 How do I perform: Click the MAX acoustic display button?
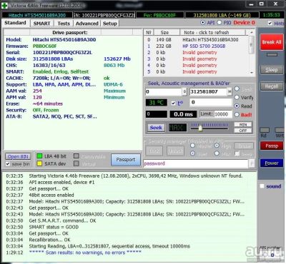pos(177,128)
